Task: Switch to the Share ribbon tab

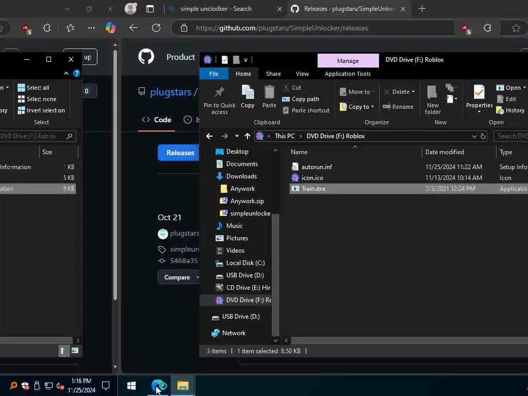Action: [x=273, y=74]
